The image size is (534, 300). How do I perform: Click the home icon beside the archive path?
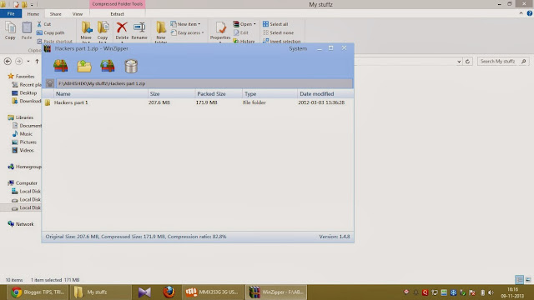click(50, 83)
